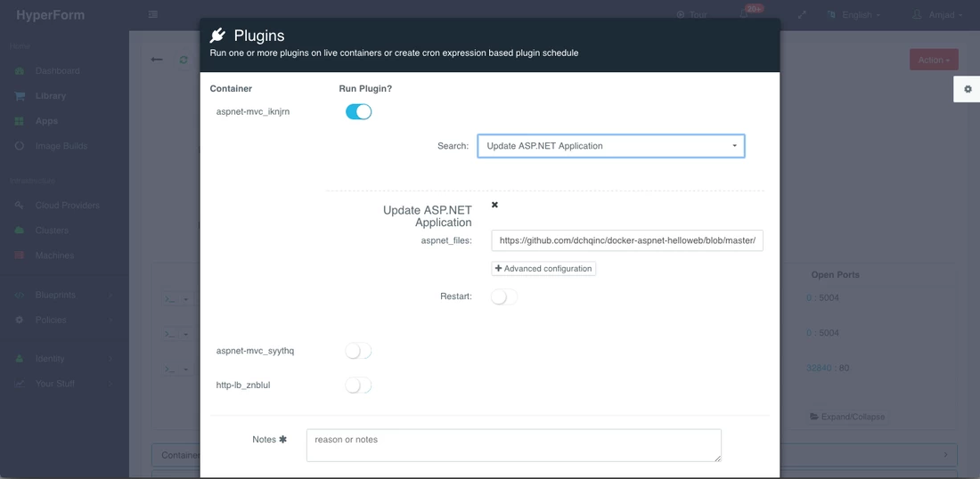
Task: Click the Machines icon
Action: tap(20, 256)
